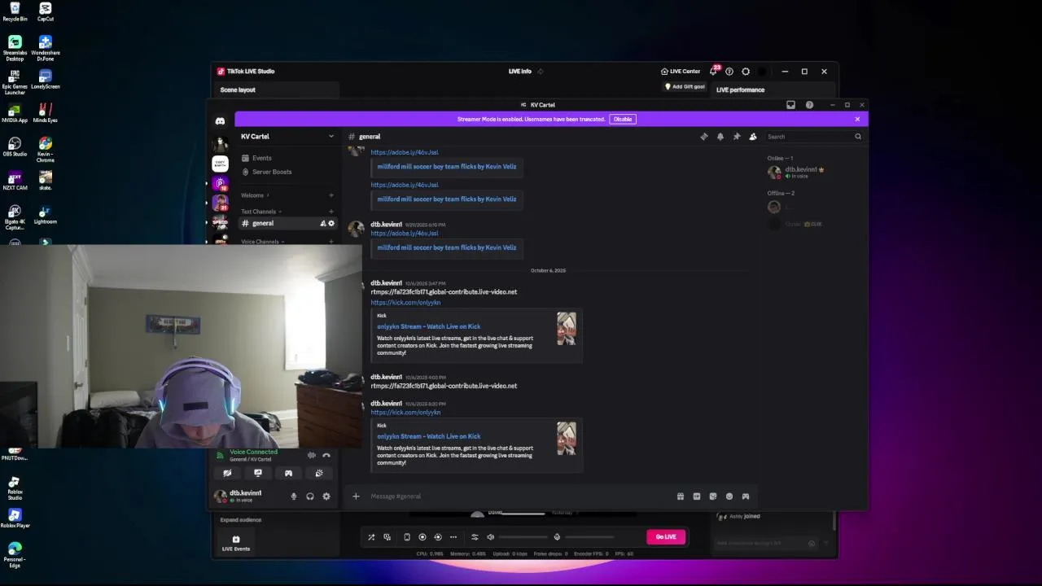Image resolution: width=1042 pixels, height=586 pixels.
Task: Disconnect from the voice channel
Action: [326, 456]
